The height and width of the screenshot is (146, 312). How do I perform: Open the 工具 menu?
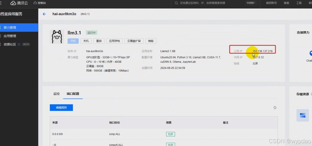coord(299,3)
